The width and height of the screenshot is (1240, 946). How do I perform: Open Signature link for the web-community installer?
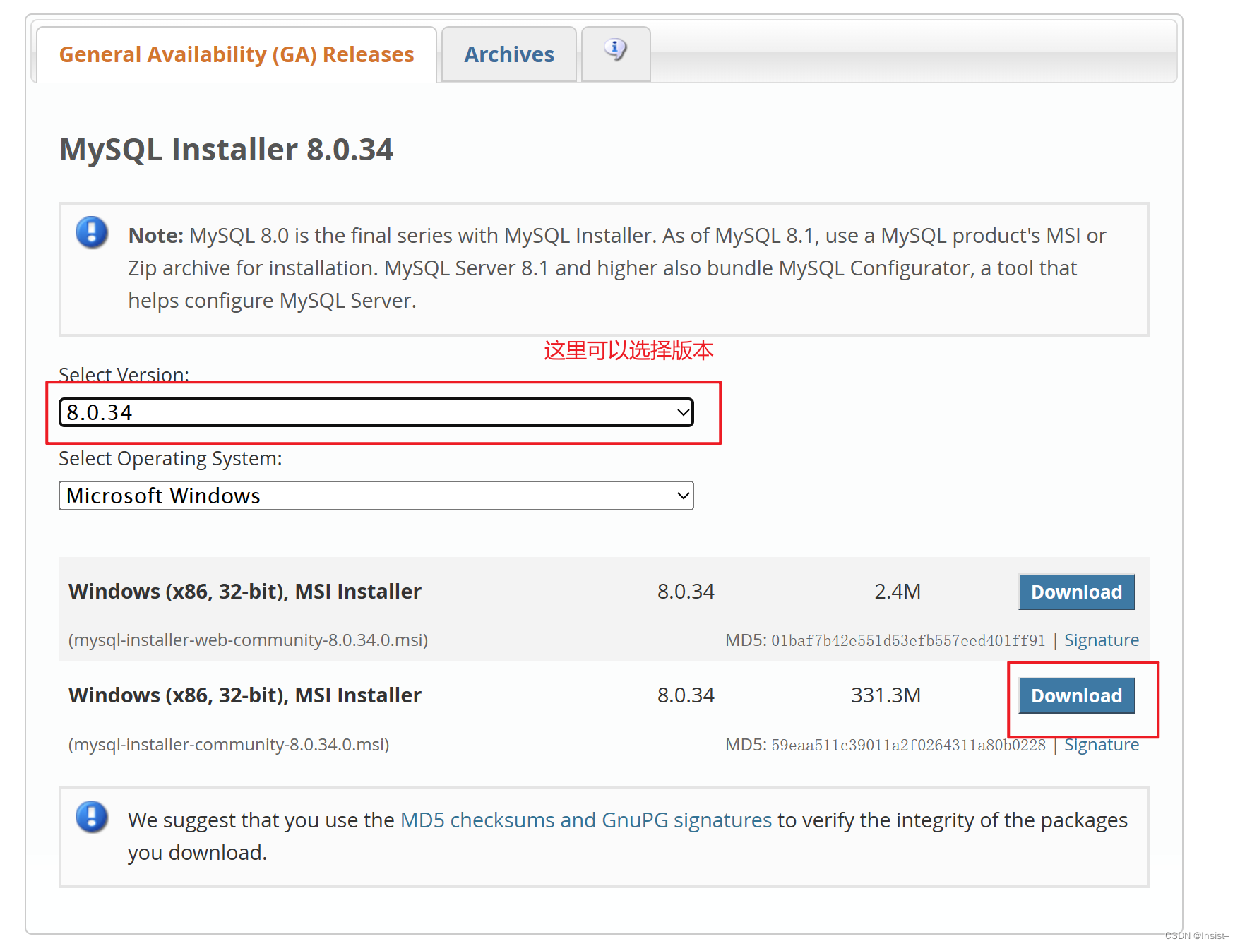click(1102, 640)
